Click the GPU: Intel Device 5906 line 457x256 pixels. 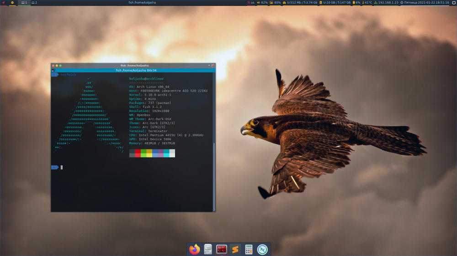[x=150, y=139]
